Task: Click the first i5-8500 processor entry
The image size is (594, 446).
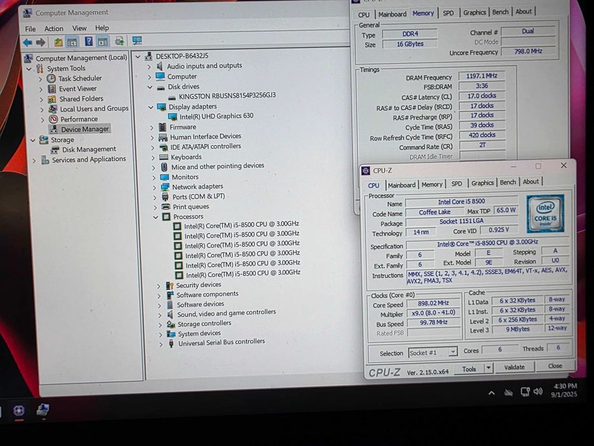Action: click(x=242, y=224)
